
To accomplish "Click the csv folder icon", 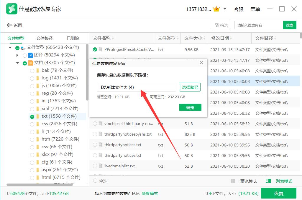I will coord(38,147).
